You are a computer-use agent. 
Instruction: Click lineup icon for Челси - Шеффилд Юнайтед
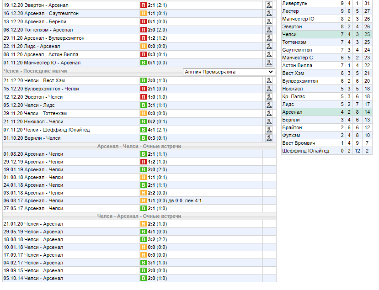click(x=269, y=130)
